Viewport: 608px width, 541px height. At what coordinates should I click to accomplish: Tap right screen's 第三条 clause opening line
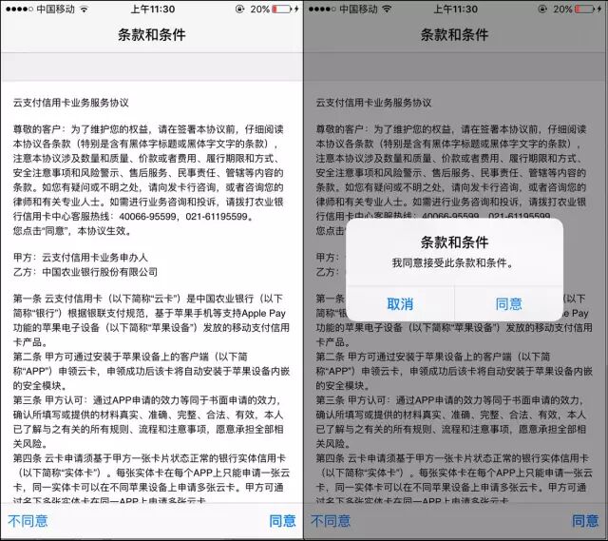pyautogui.click(x=450, y=400)
